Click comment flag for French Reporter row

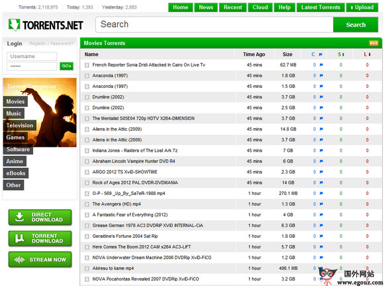pyautogui.click(x=321, y=65)
